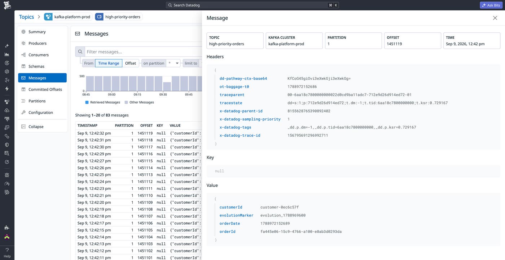Click the 'limit to' label
This screenshot has height=260, width=505.
[x=191, y=63]
